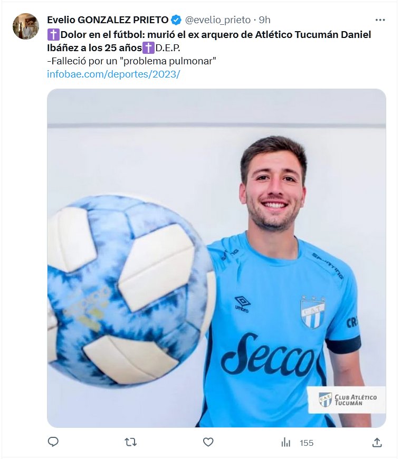Click the "problema pulmonar" text line
401x459 pixels.
click(131, 61)
